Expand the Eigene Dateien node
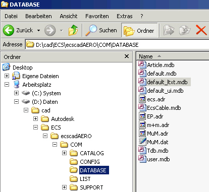209x192 pixels. point(7,76)
